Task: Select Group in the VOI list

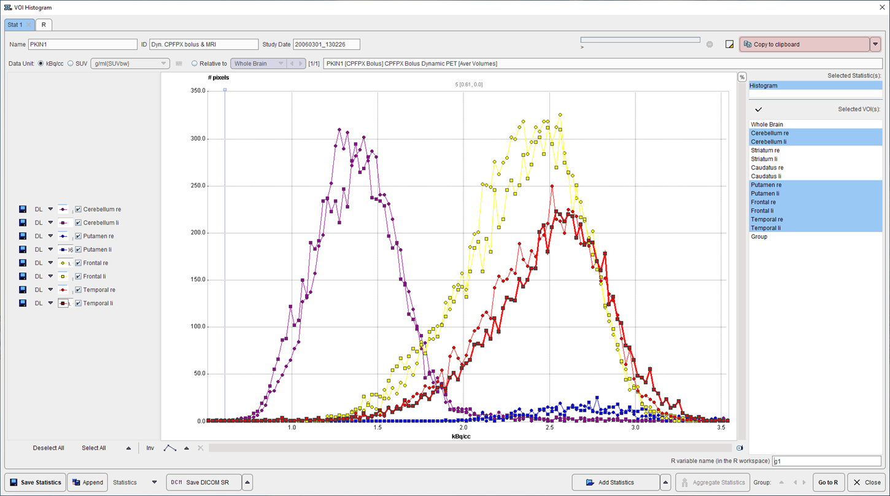Action: point(815,236)
